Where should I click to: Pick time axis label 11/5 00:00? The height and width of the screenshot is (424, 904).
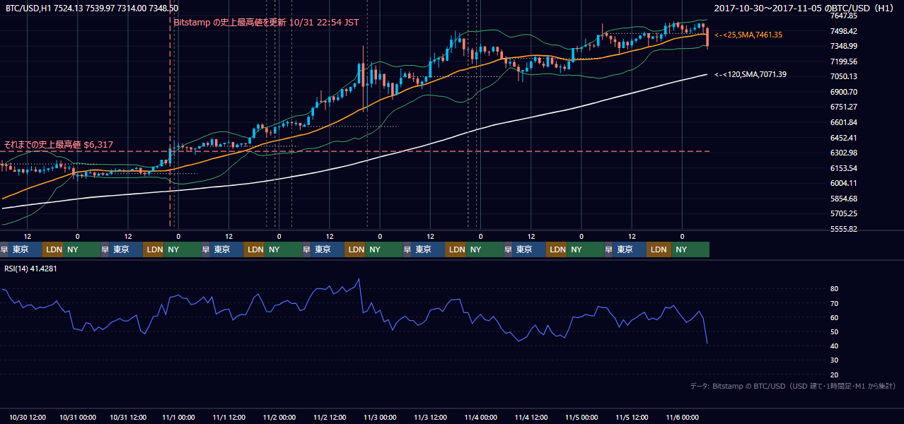[581, 418]
